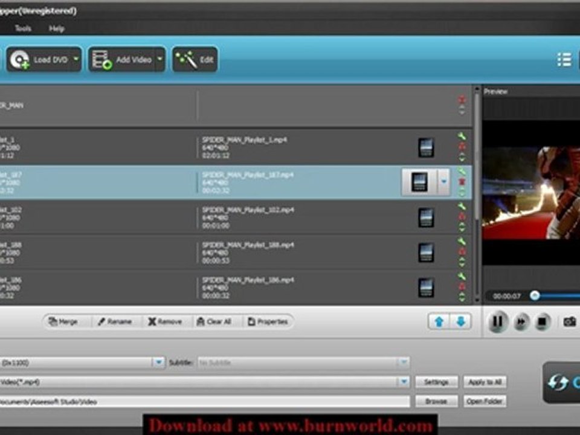Click the Convert button
This screenshot has width=580, height=435.
[x=562, y=382]
